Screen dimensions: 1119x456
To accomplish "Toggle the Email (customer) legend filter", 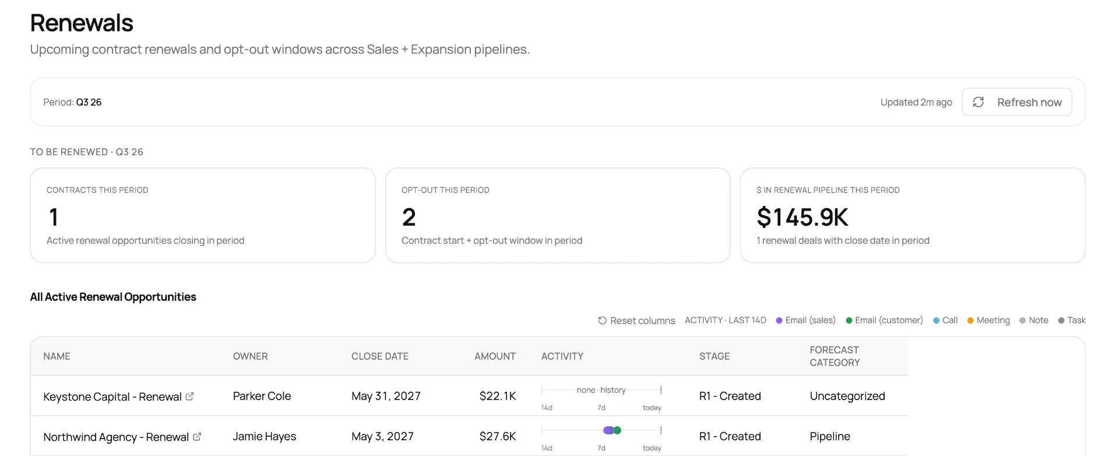I will tap(884, 320).
